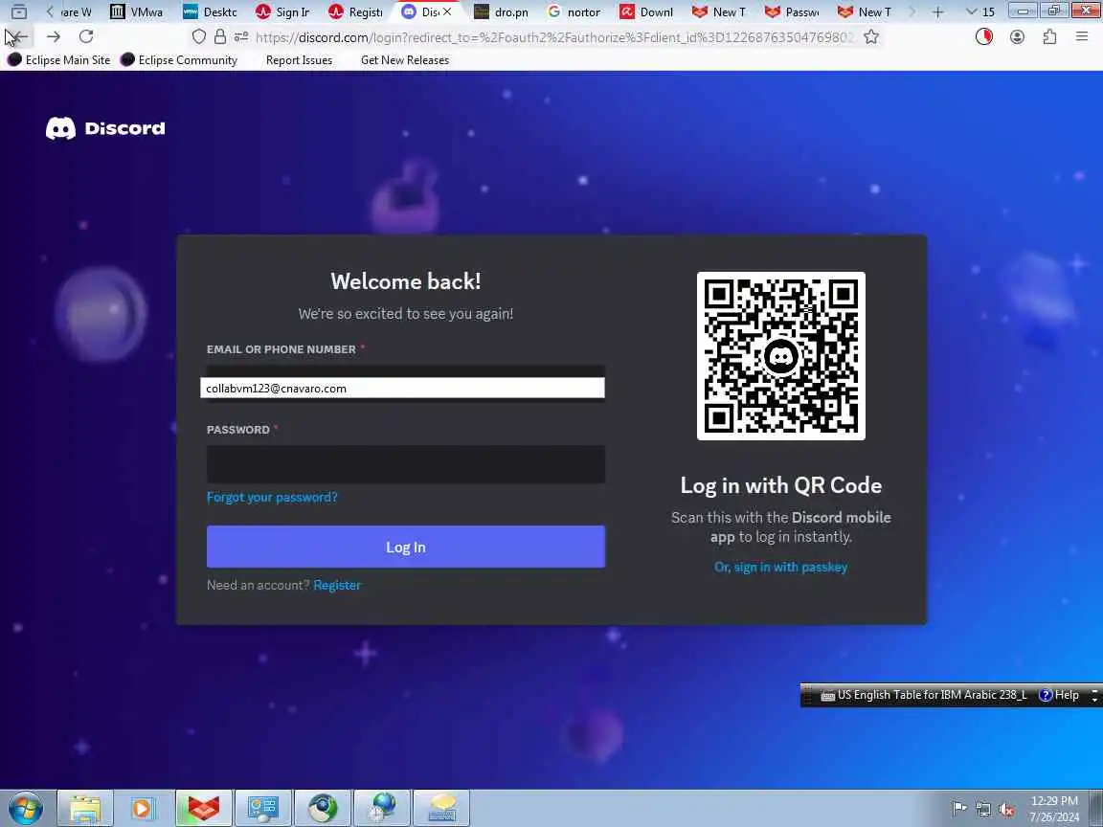The height and width of the screenshot is (827, 1103).
Task: Switch to the Desktc tab
Action: coord(211,11)
